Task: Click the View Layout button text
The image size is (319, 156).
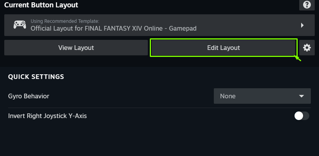Action: point(76,48)
